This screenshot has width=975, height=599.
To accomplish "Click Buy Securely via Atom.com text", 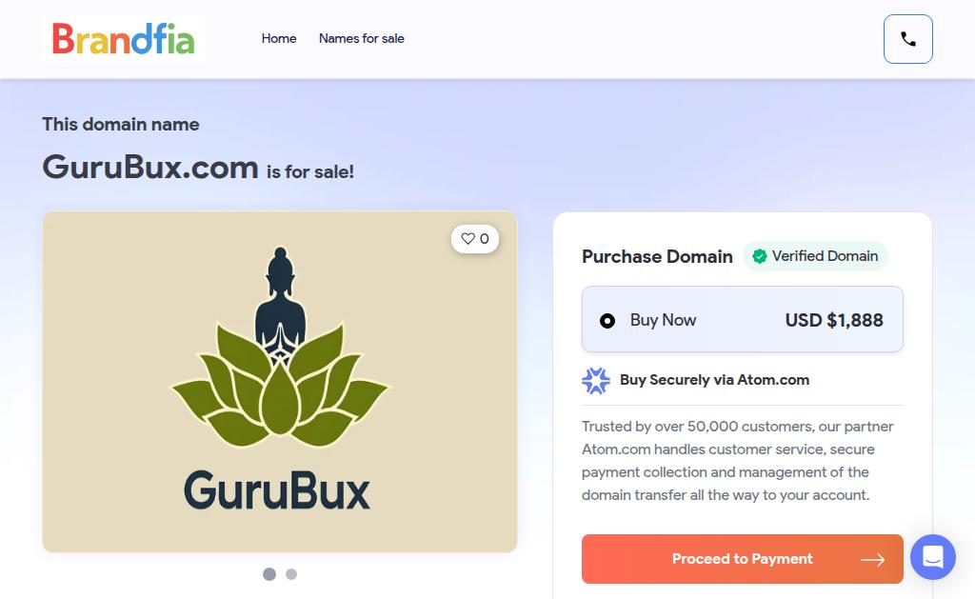I will [x=714, y=380].
